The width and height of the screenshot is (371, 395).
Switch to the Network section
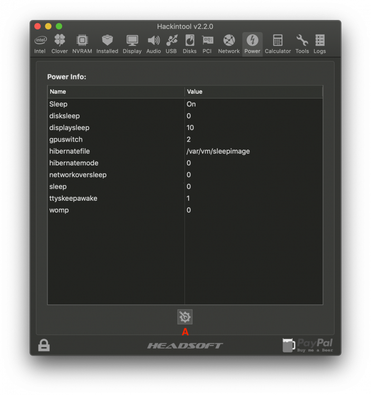pos(229,44)
